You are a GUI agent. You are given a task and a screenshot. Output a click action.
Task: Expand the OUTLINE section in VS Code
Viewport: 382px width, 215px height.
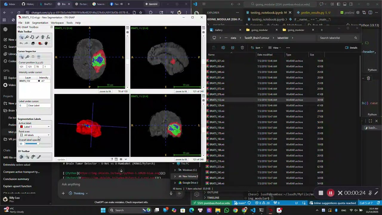[213, 192]
